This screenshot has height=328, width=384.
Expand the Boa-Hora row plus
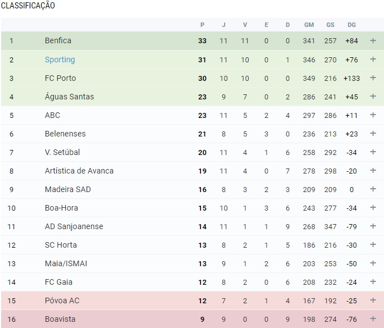coord(373,208)
